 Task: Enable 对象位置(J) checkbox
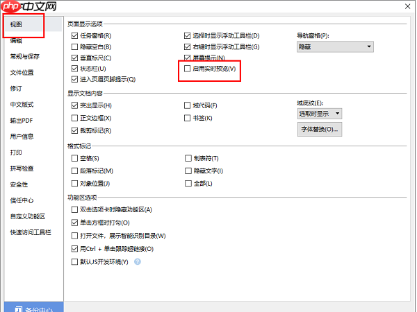point(74,183)
